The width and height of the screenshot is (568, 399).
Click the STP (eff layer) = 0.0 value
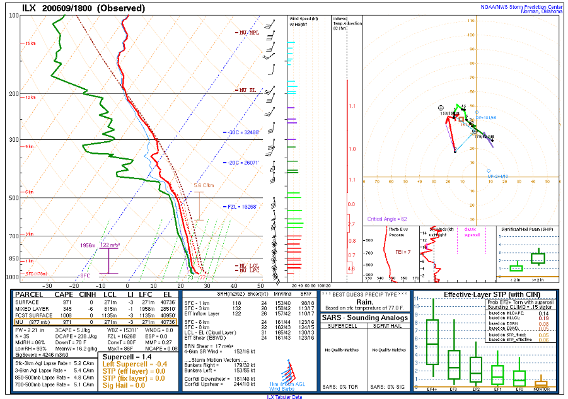pyautogui.click(x=134, y=371)
